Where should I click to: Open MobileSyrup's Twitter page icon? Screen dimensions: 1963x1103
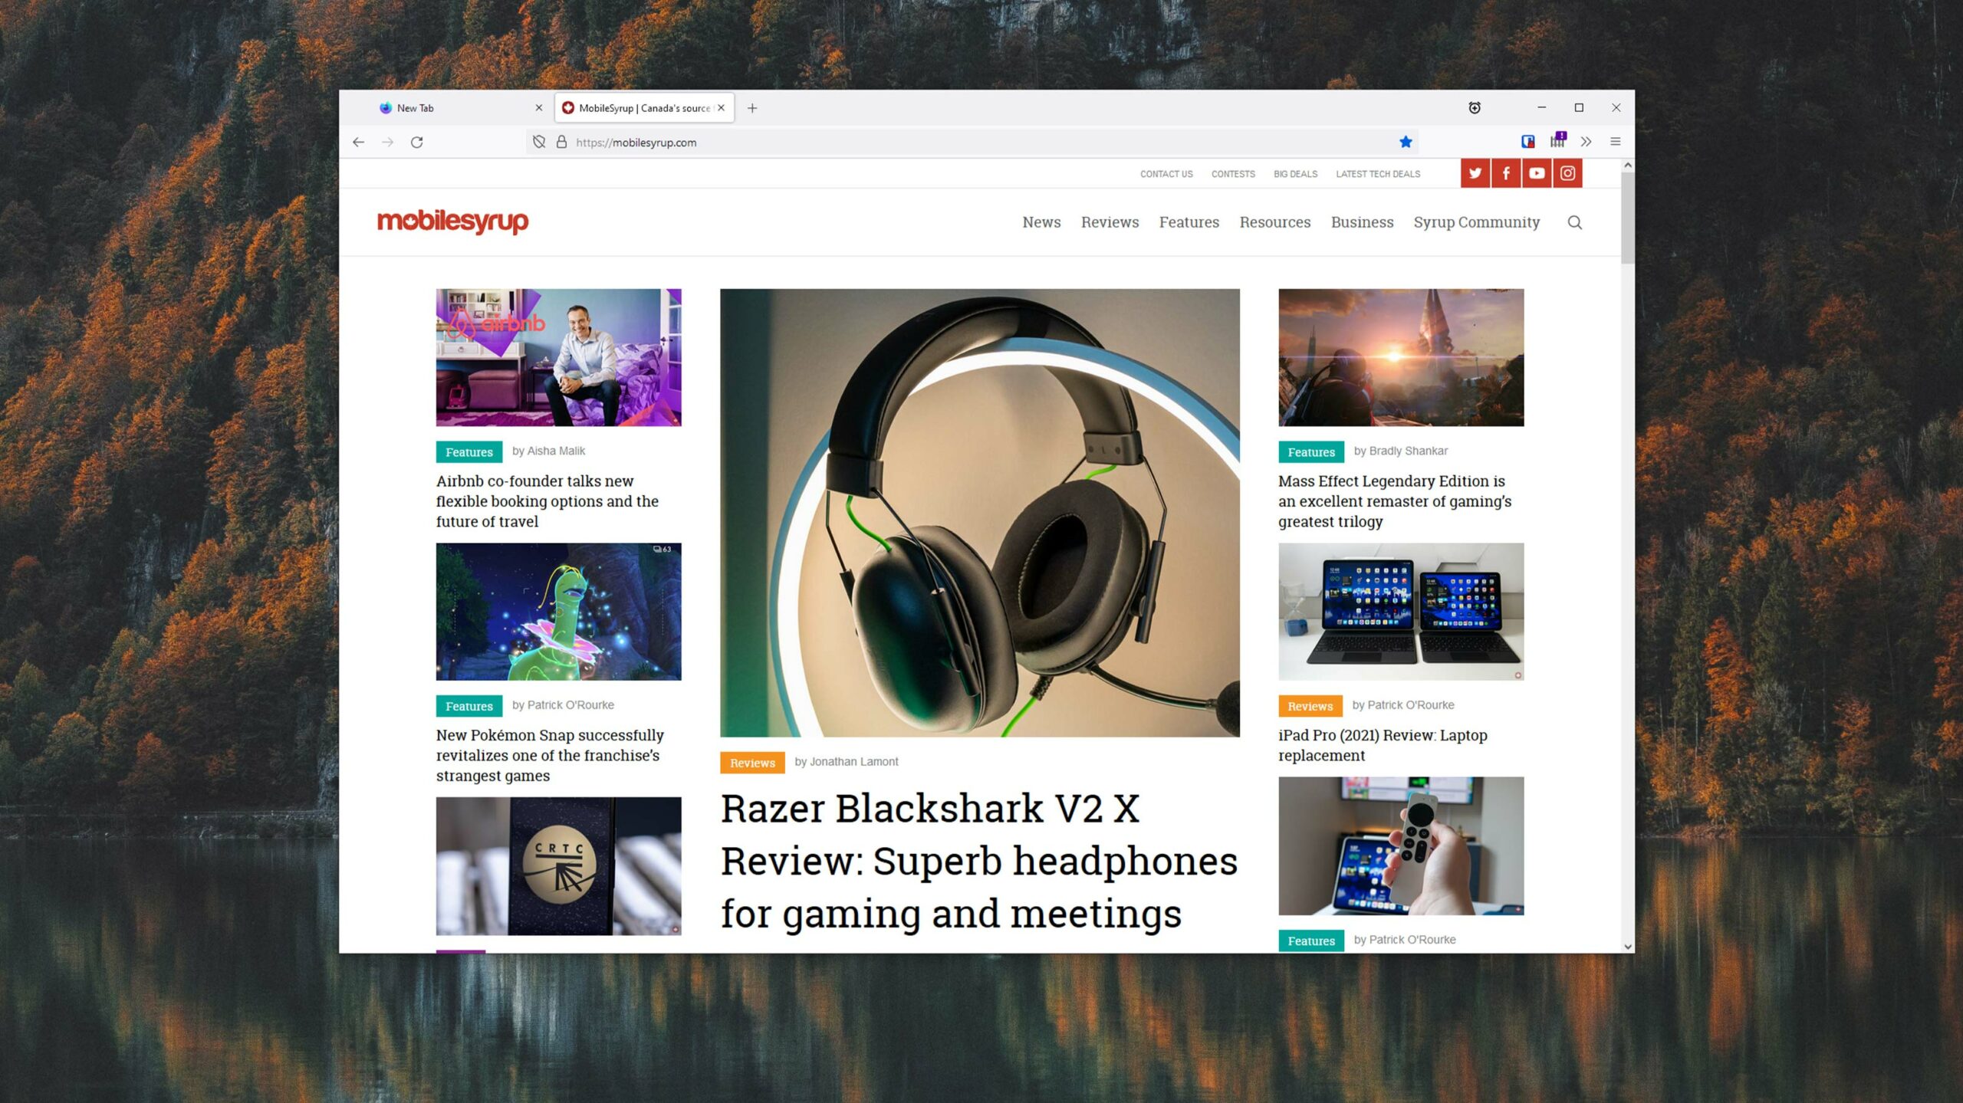[1475, 173]
